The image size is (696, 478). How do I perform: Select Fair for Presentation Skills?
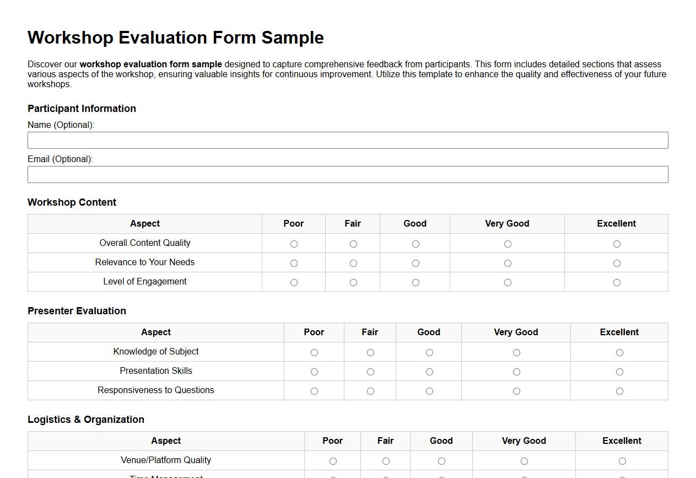370,371
